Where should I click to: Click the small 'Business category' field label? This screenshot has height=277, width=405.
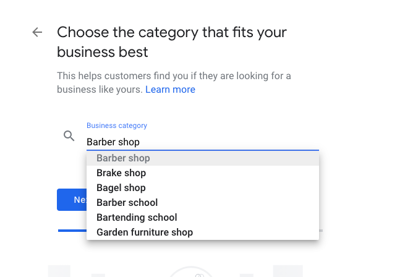click(117, 126)
